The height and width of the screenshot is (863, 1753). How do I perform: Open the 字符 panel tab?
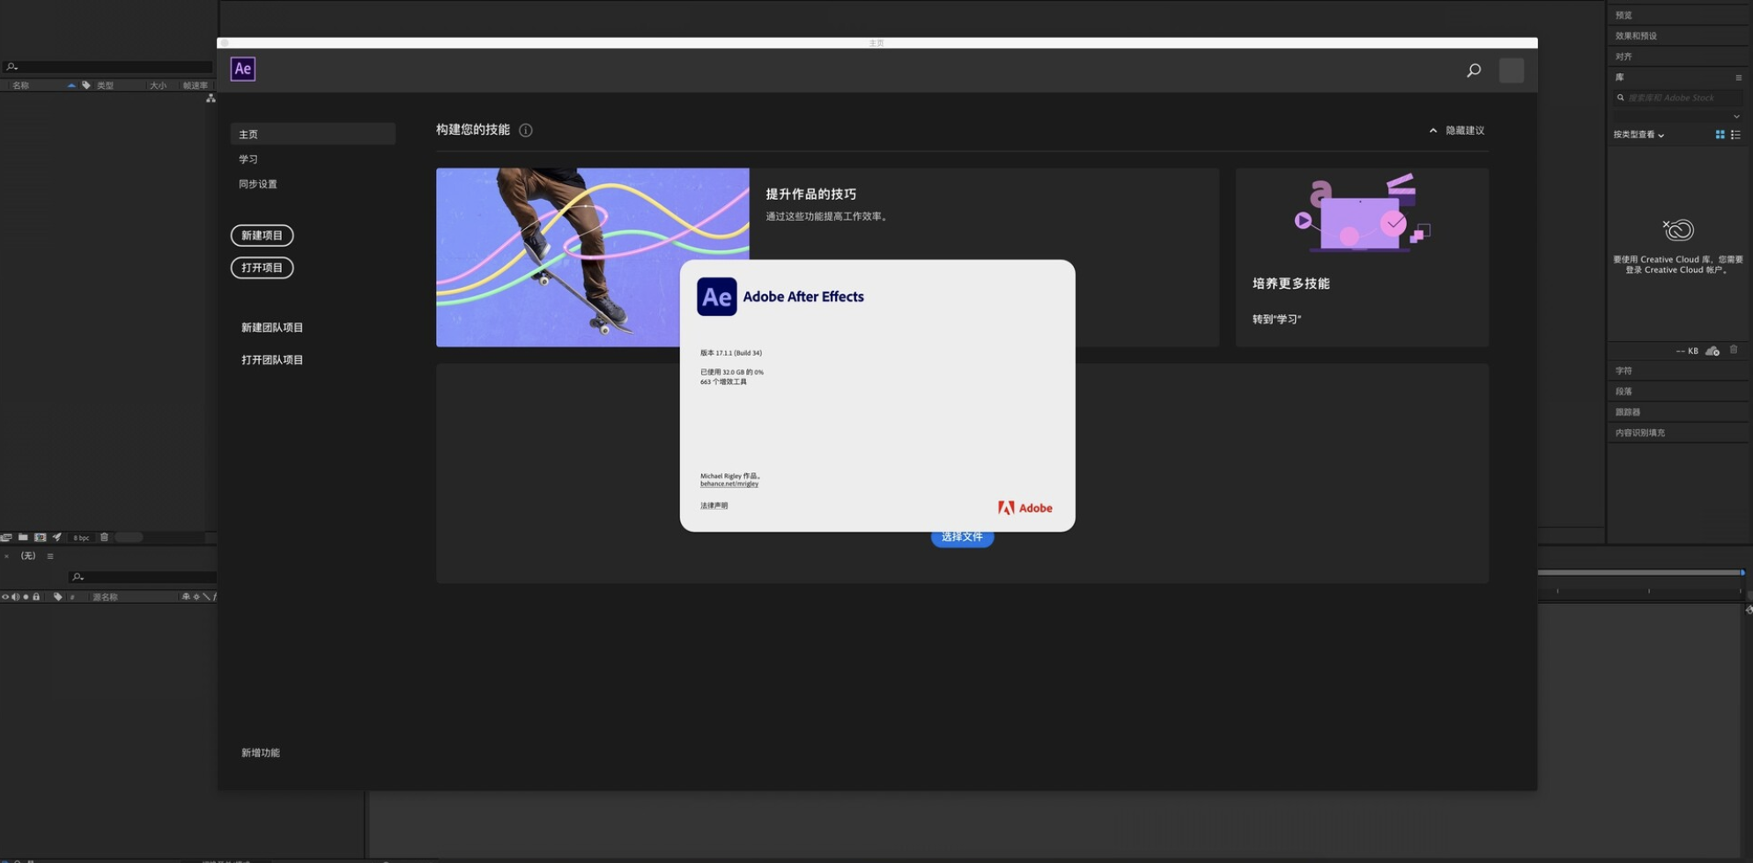pyautogui.click(x=1624, y=371)
